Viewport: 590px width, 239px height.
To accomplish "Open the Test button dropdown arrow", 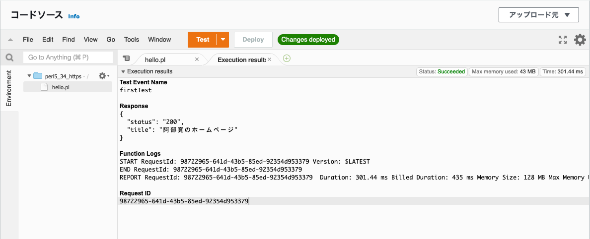I will click(x=223, y=40).
